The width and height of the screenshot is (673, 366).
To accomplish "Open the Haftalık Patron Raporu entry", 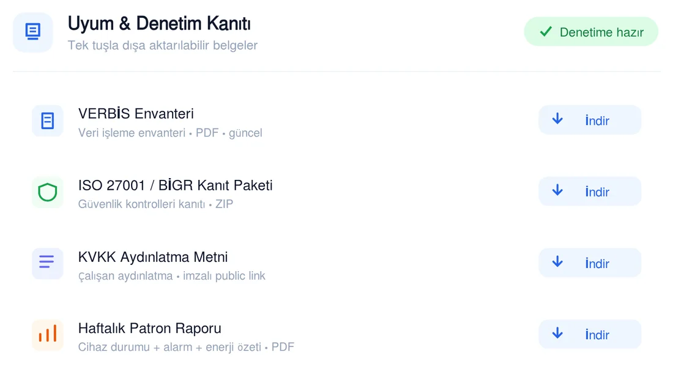I will 149,328.
